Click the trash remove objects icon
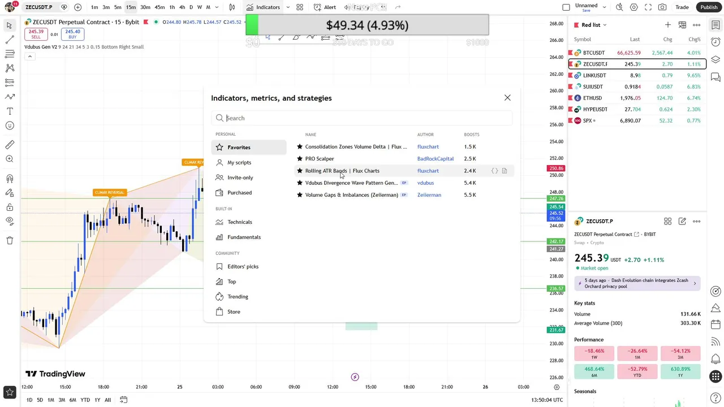The image size is (724, 407). pos(10,240)
